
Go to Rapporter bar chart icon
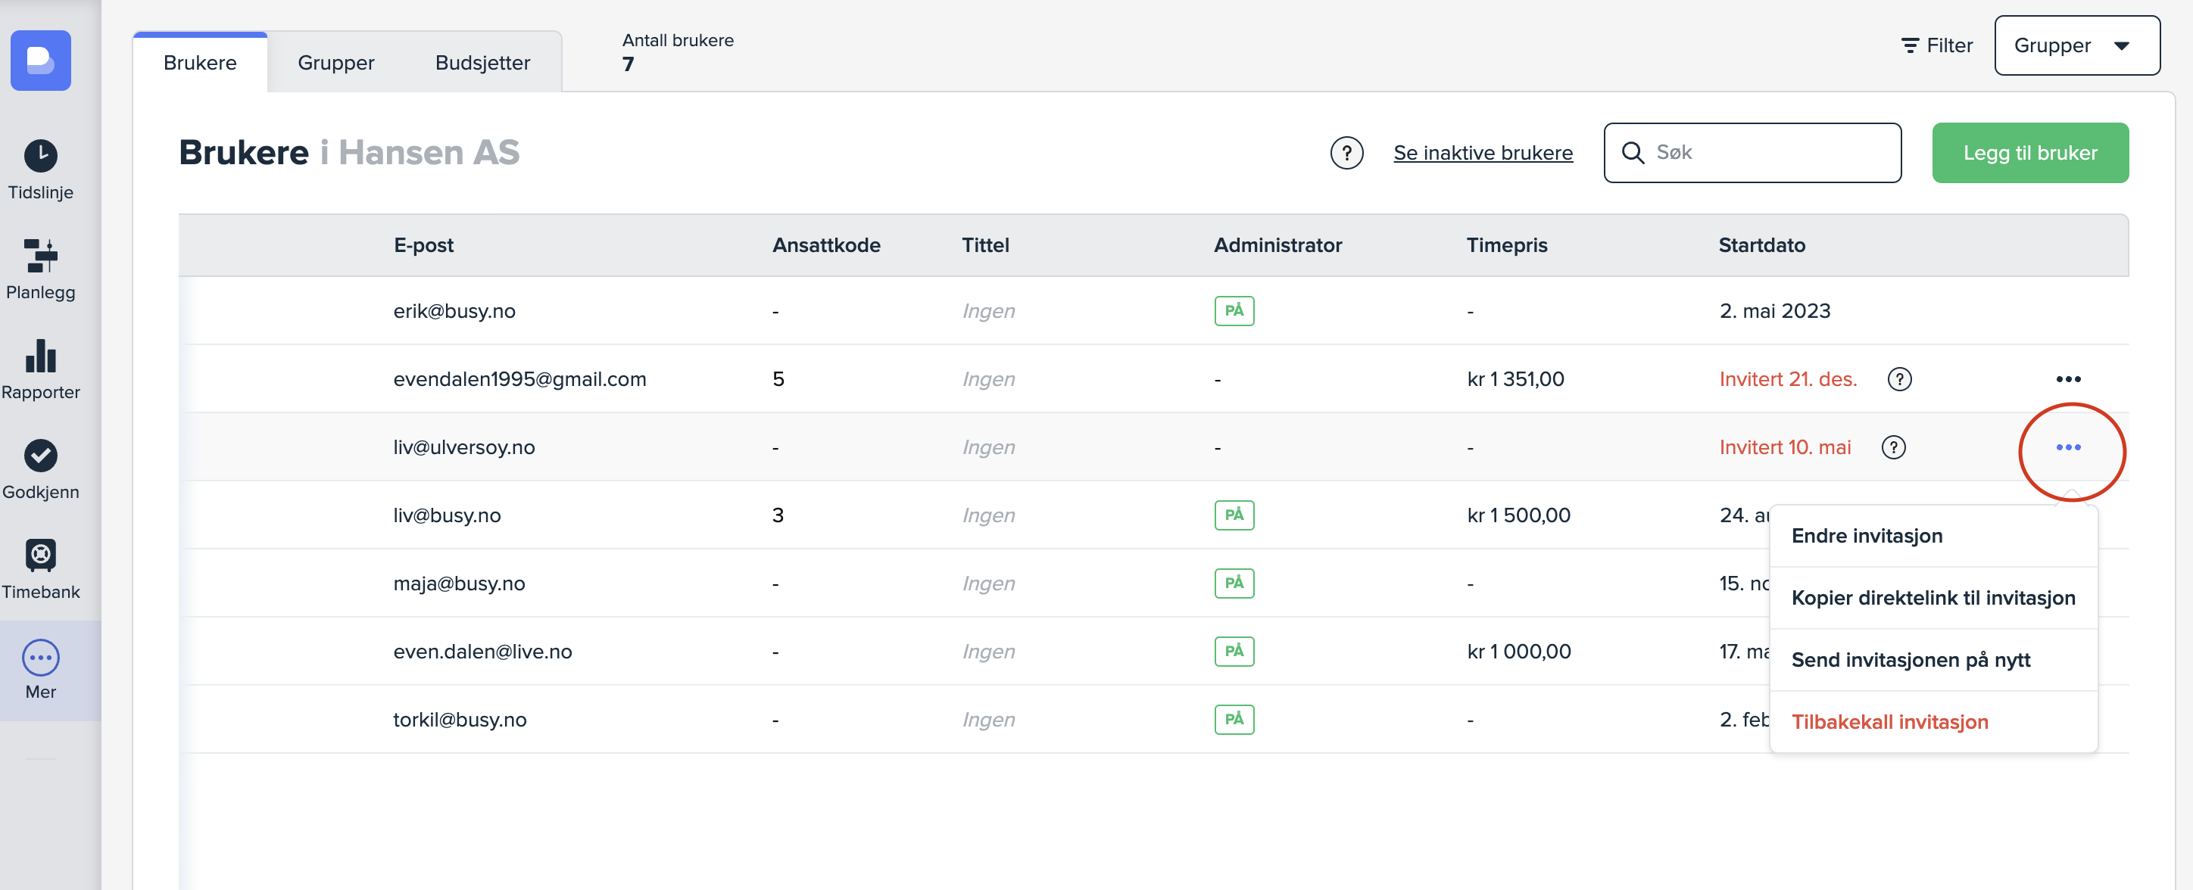[x=40, y=356]
